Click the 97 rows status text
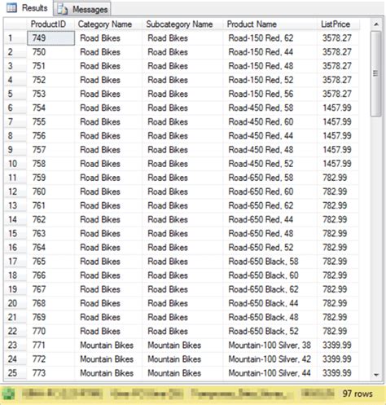Screen dimensions: 386x405 tap(357, 394)
